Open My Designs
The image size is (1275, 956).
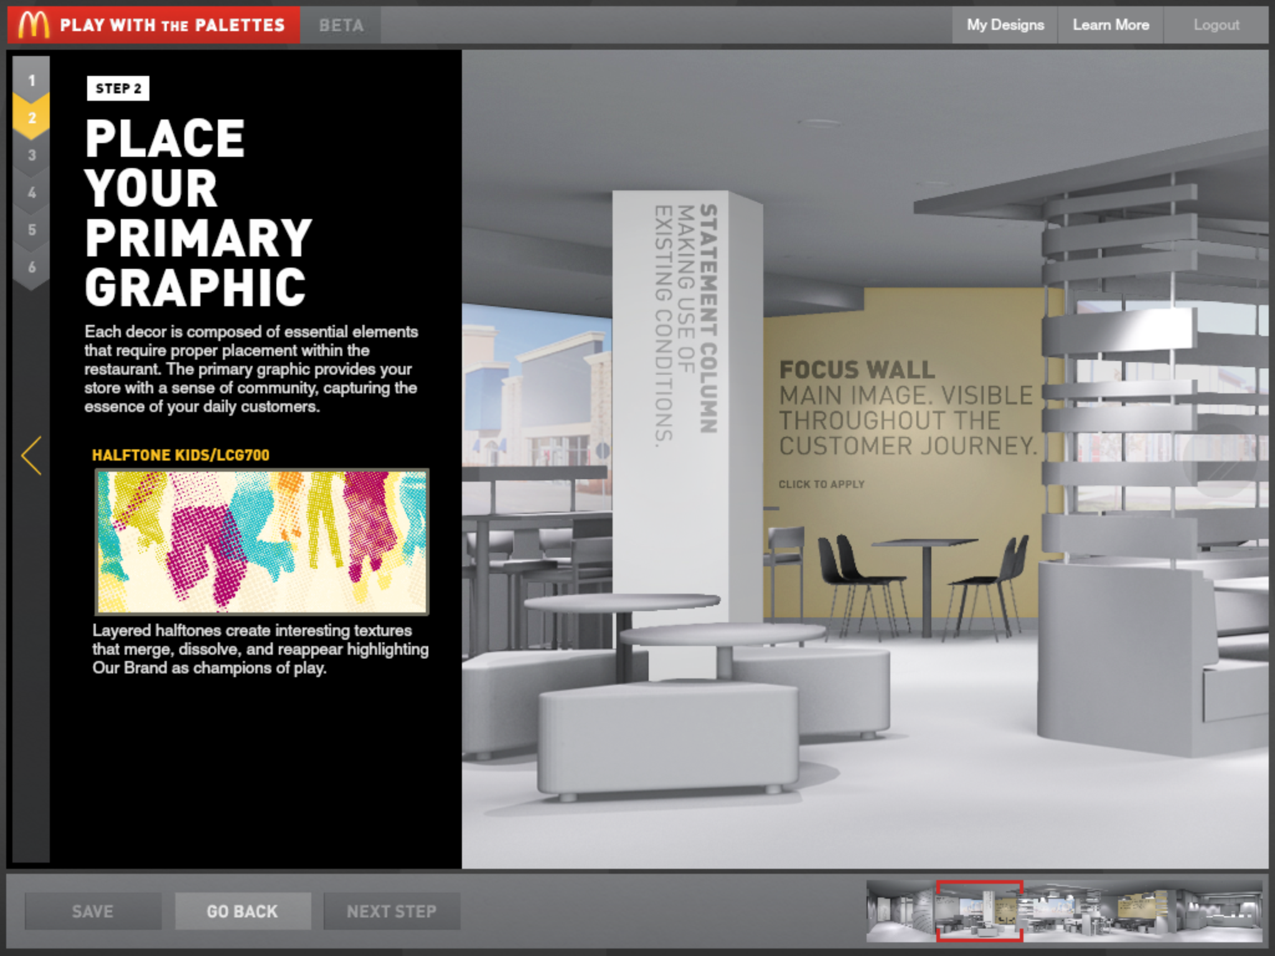tap(1005, 26)
